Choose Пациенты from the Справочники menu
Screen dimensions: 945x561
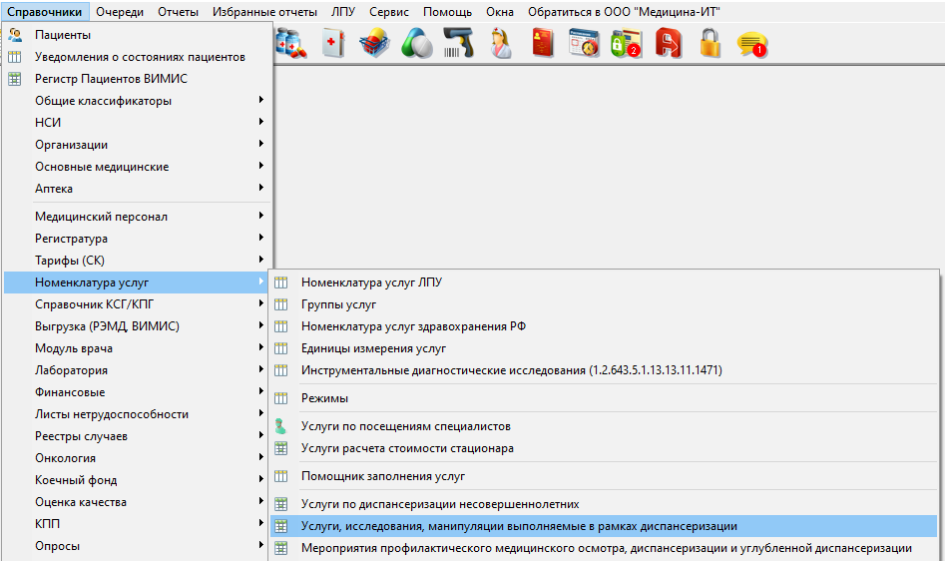(62, 35)
